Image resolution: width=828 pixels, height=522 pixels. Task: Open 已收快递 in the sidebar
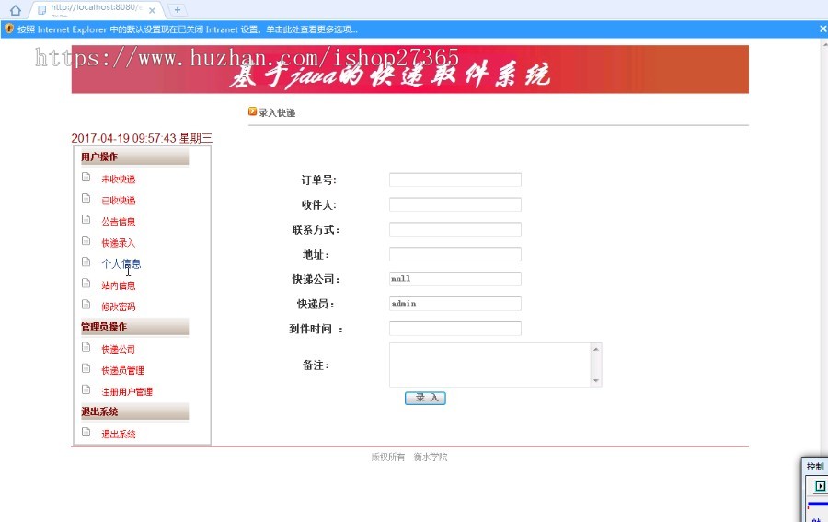click(119, 201)
